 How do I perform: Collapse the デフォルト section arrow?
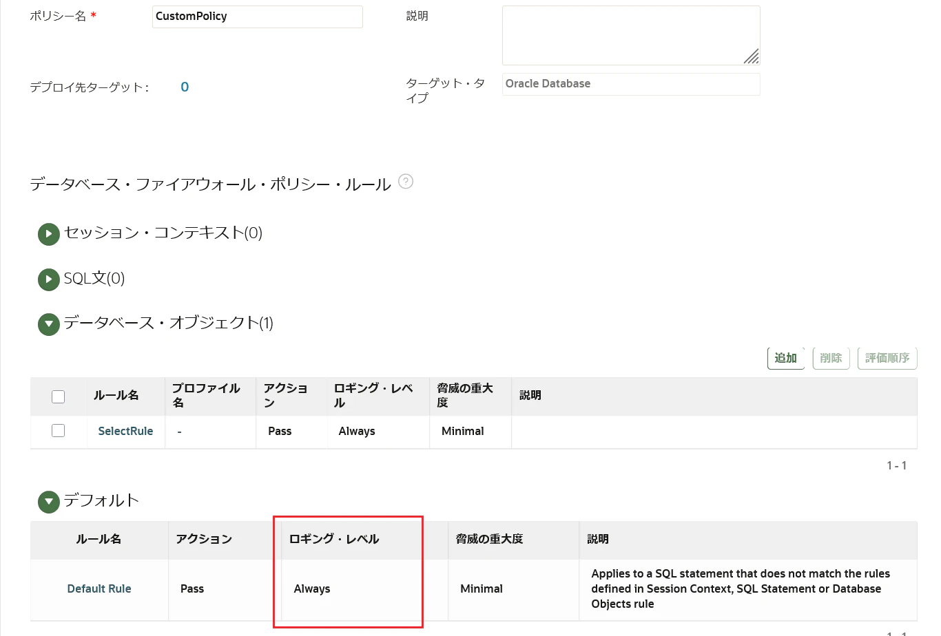coord(48,502)
